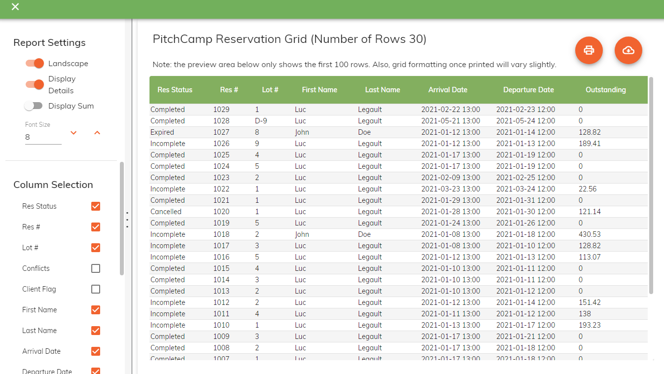Select reservation number 1029 cell
Viewport: 664px width, 374px height.
tap(221, 110)
